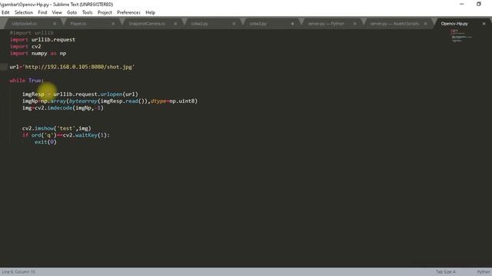Close the Opencv-Hp.py tab
Image resolution: width=492 pixels, height=276 pixels.
(484, 24)
